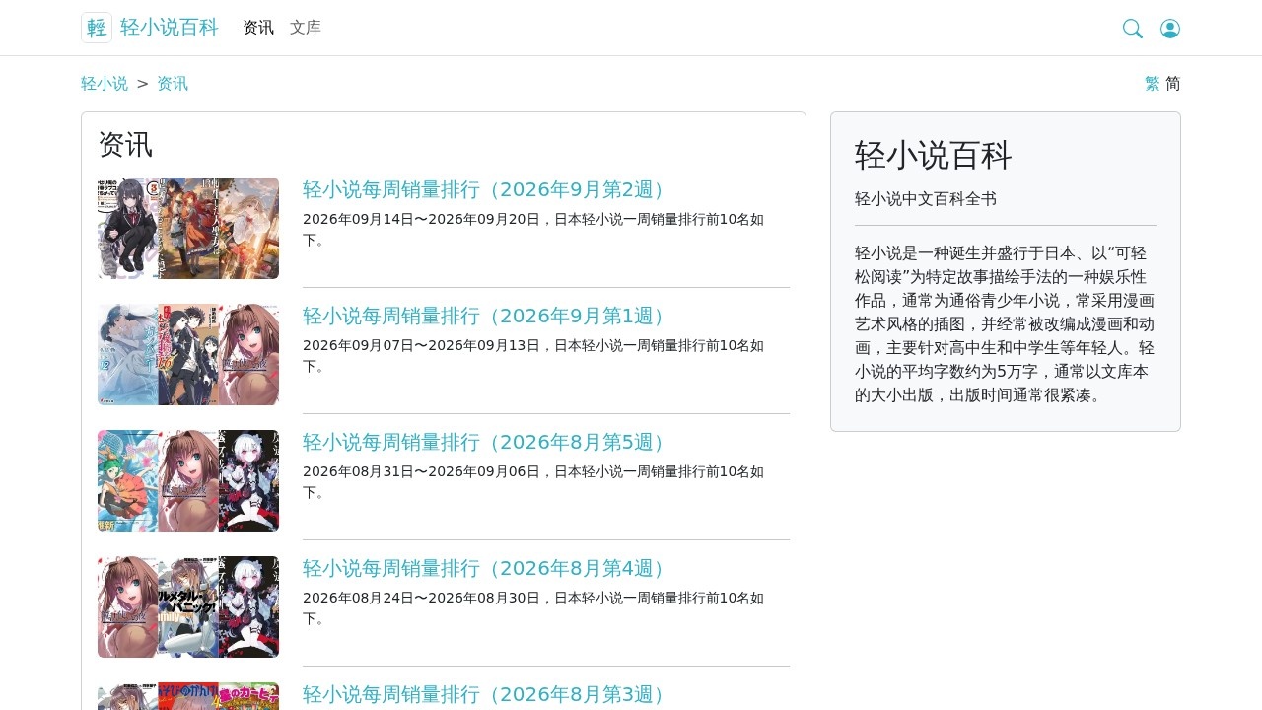Image resolution: width=1262 pixels, height=710 pixels.
Task: Open the user account icon
Action: (x=1170, y=29)
